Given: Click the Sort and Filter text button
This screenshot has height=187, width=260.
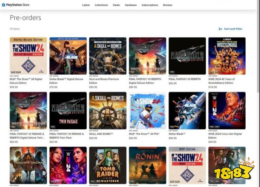Looking at the screenshot, I should 233,29.
